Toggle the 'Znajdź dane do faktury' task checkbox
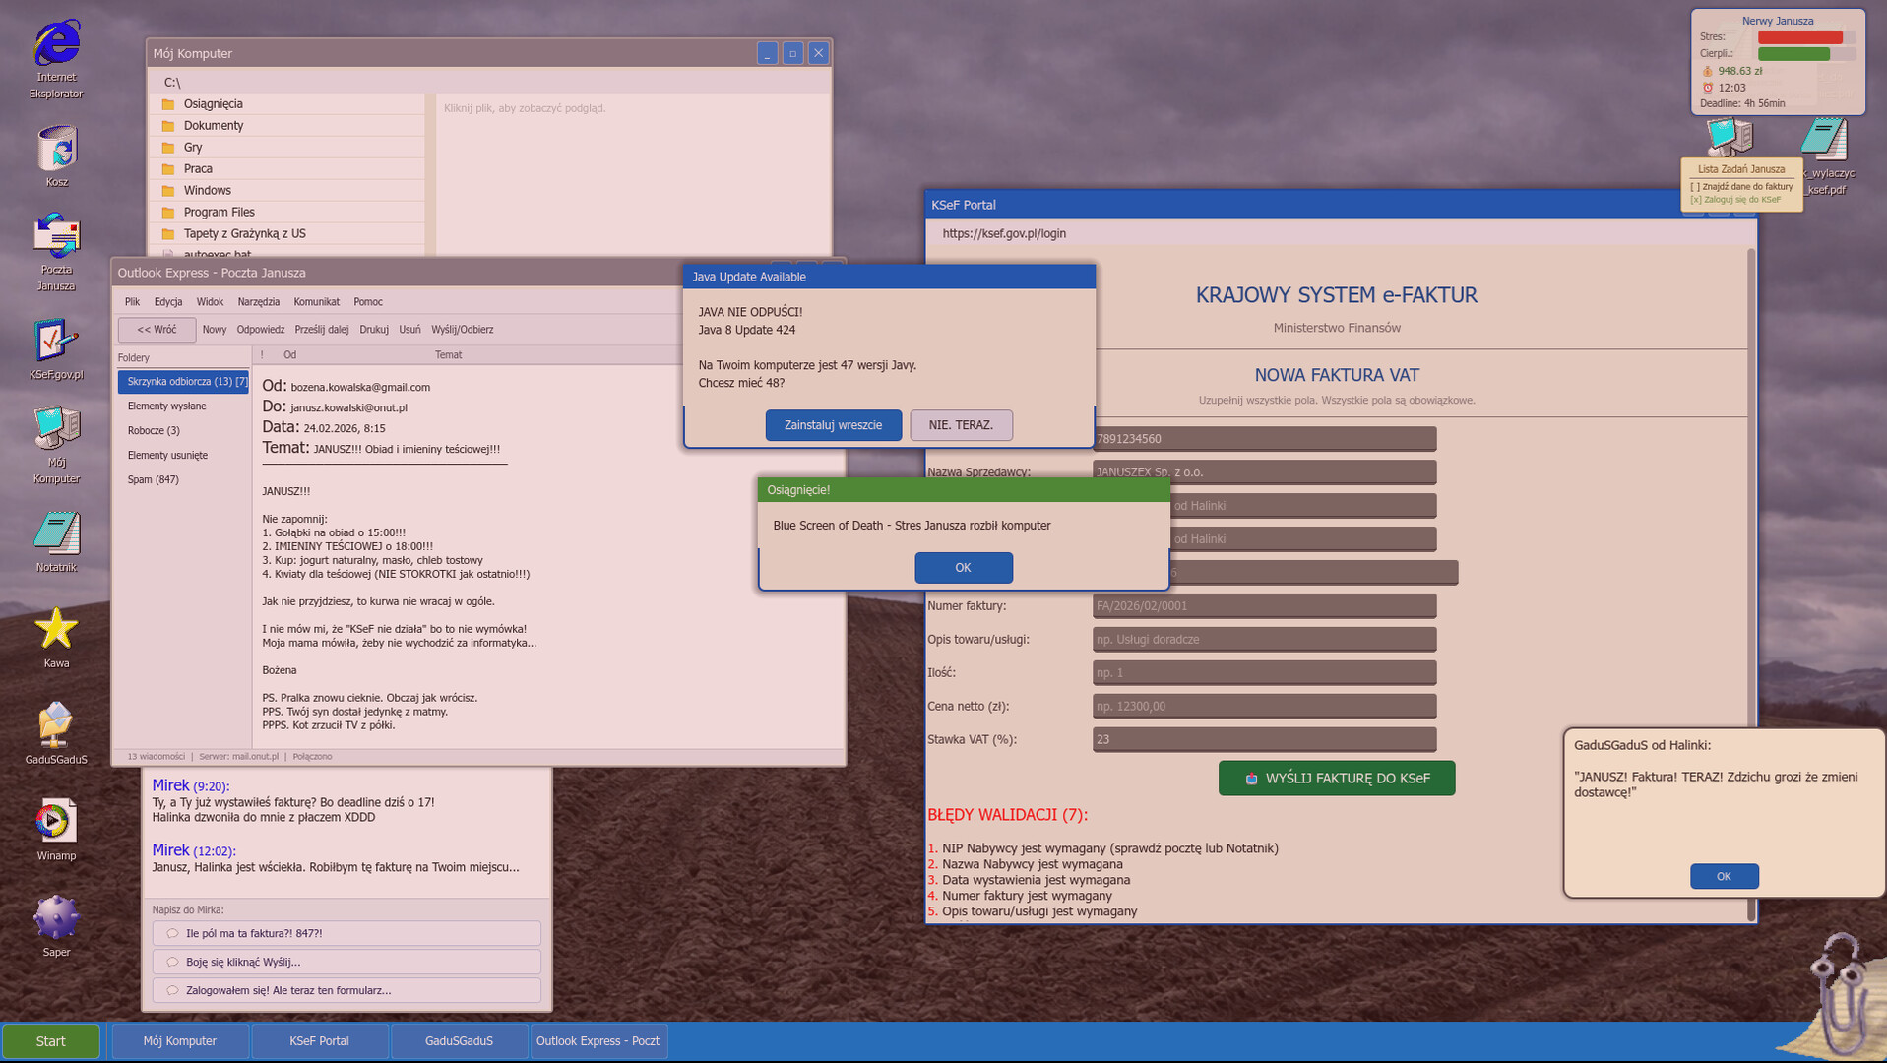This screenshot has height=1063, width=1887. pos(1695,187)
